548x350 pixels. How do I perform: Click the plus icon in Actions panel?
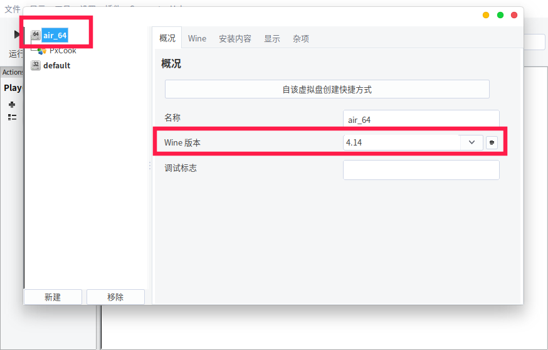(x=12, y=105)
